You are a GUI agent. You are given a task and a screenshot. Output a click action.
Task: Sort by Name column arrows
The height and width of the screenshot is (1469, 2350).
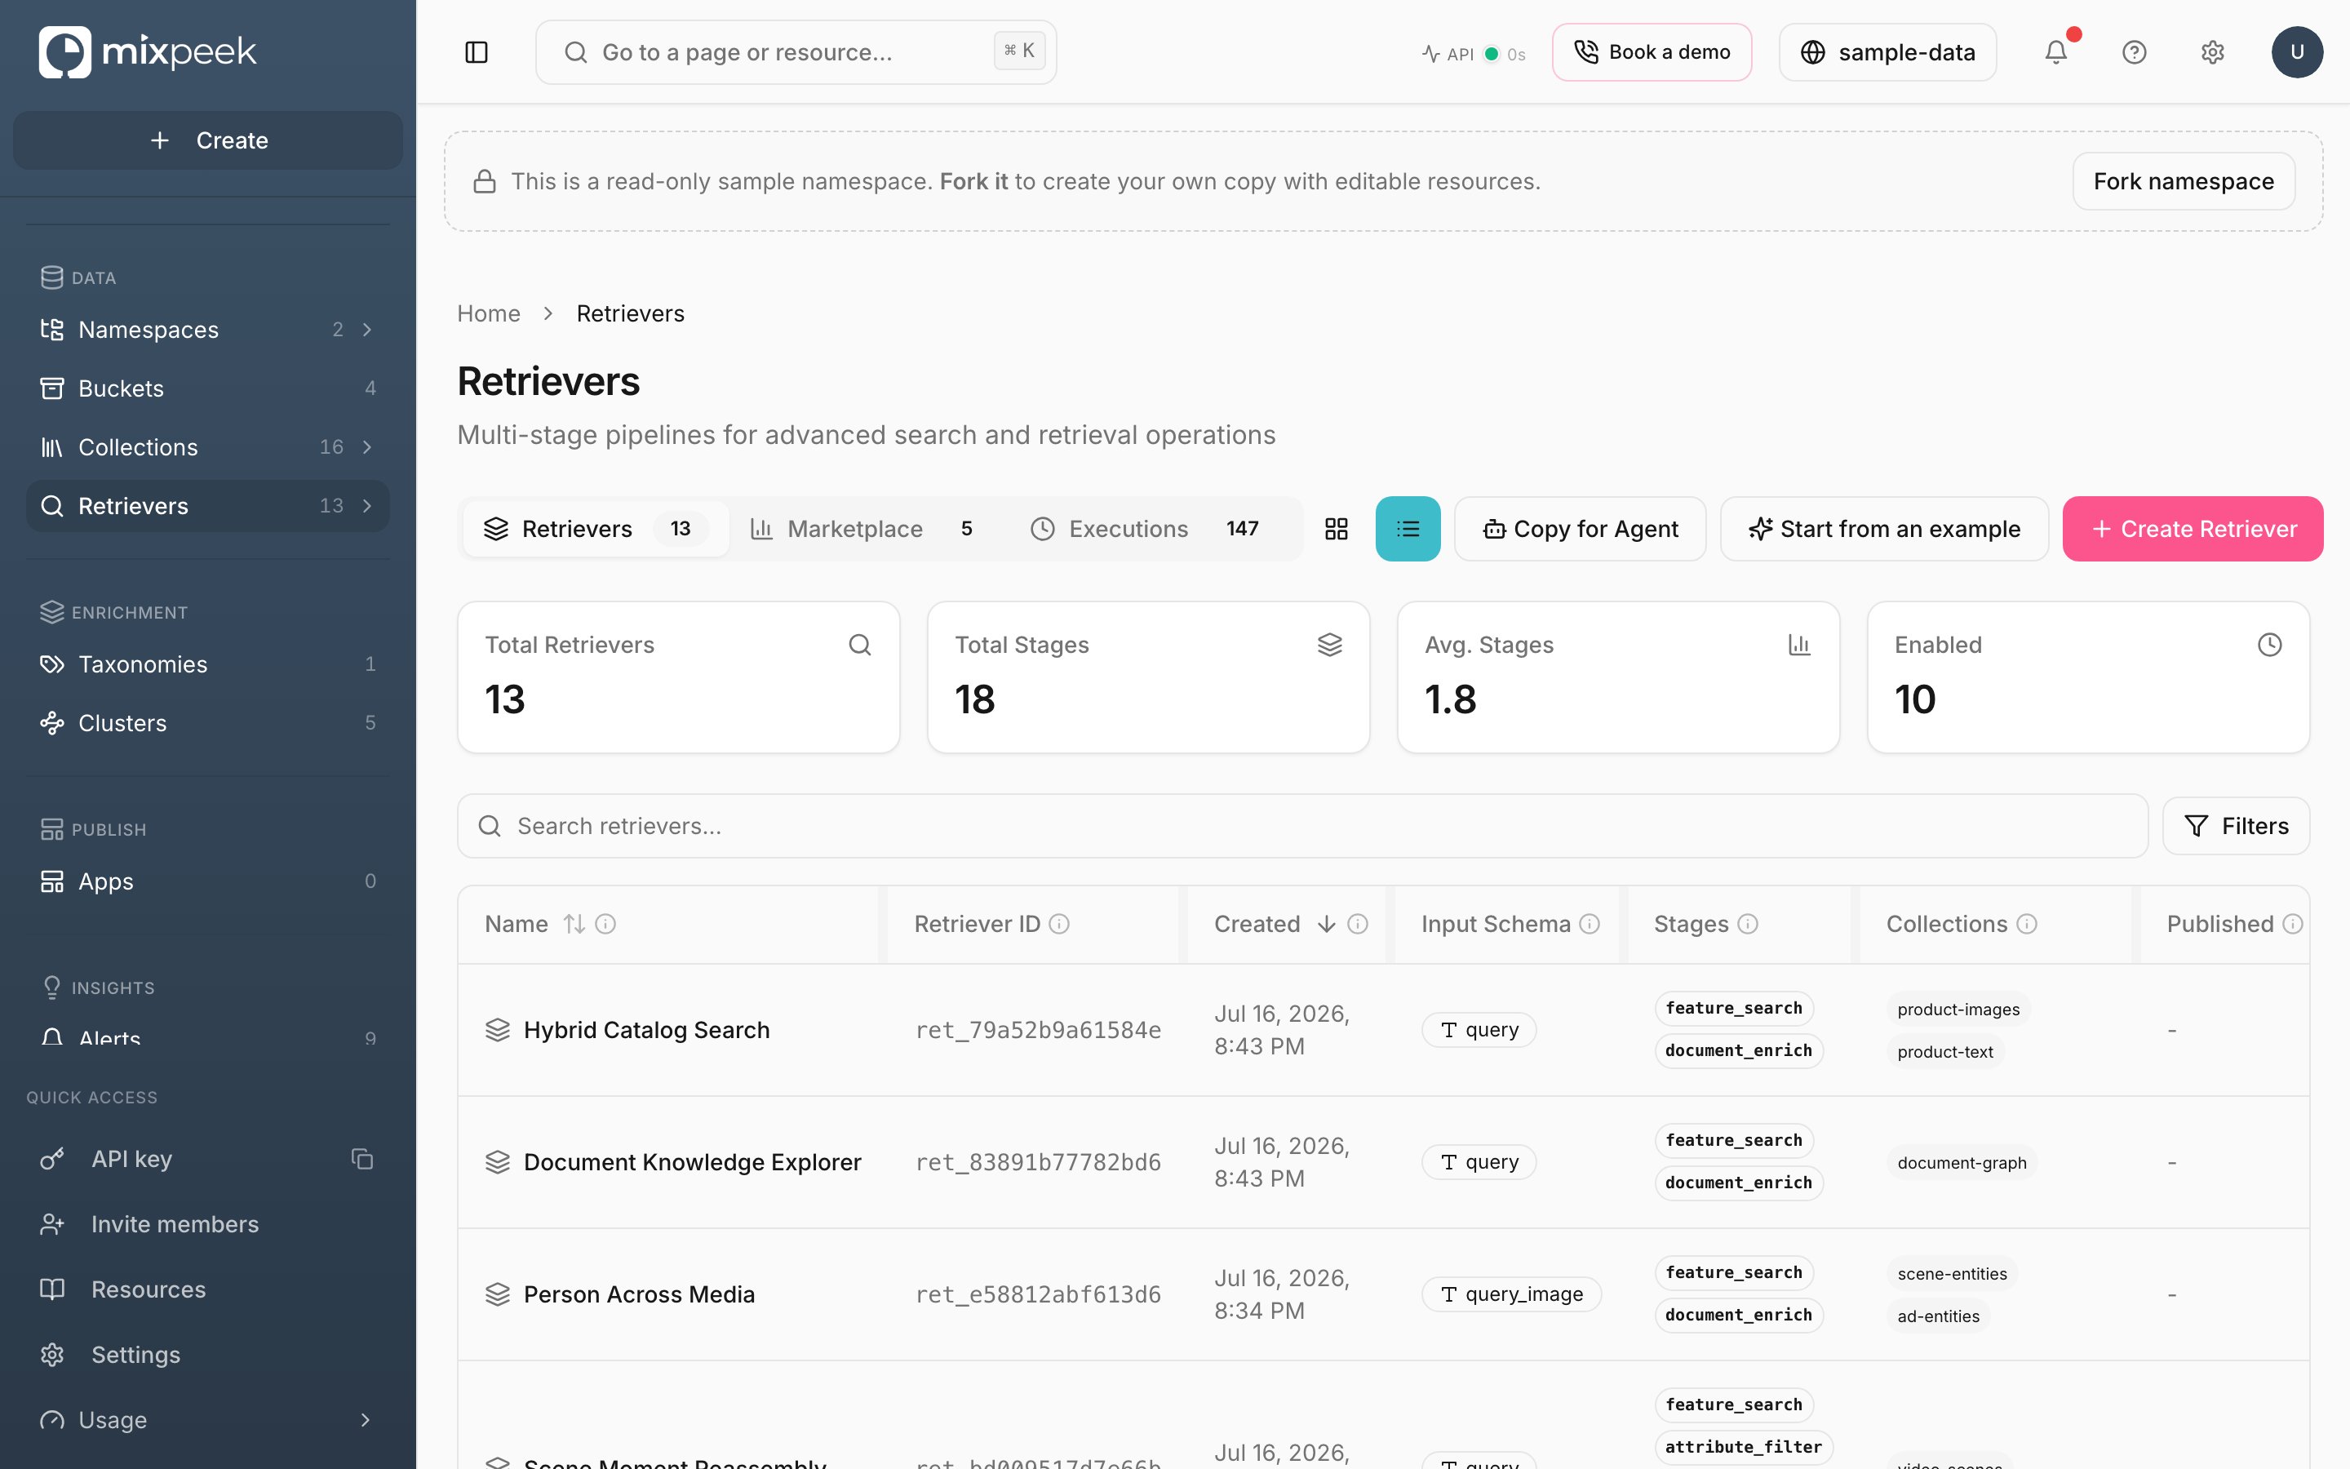[575, 924]
